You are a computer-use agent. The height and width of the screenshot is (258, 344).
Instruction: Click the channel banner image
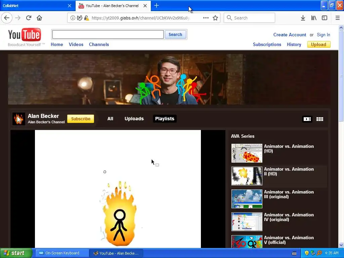(x=169, y=79)
